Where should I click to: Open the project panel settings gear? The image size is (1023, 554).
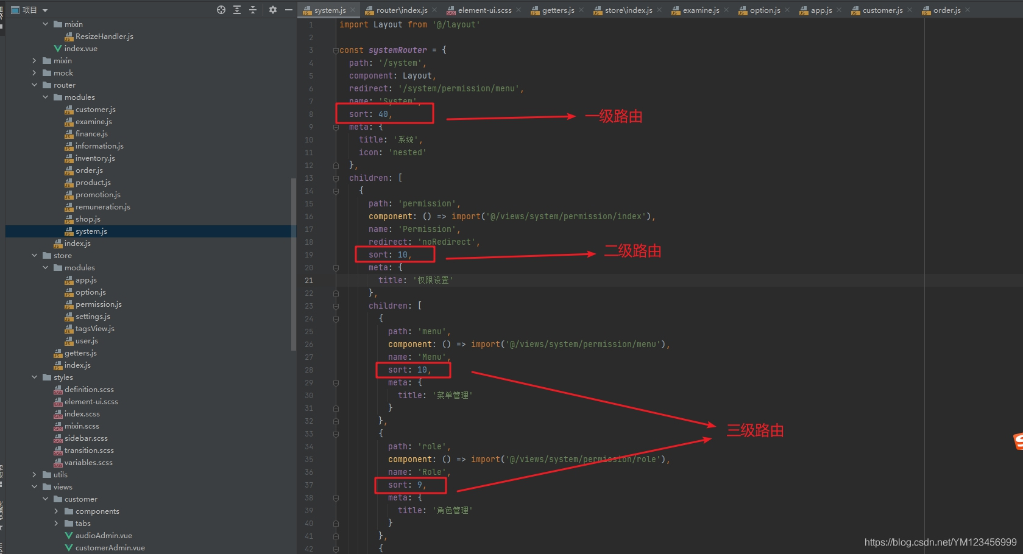click(273, 10)
